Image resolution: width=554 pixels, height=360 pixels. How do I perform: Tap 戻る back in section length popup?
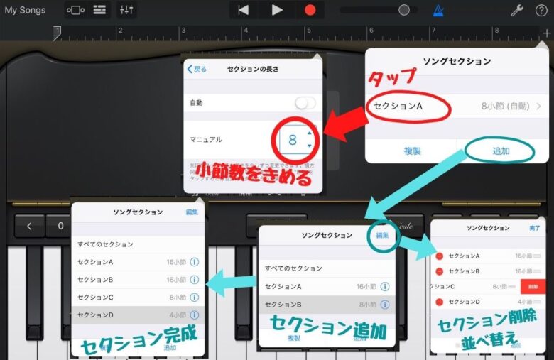point(197,69)
